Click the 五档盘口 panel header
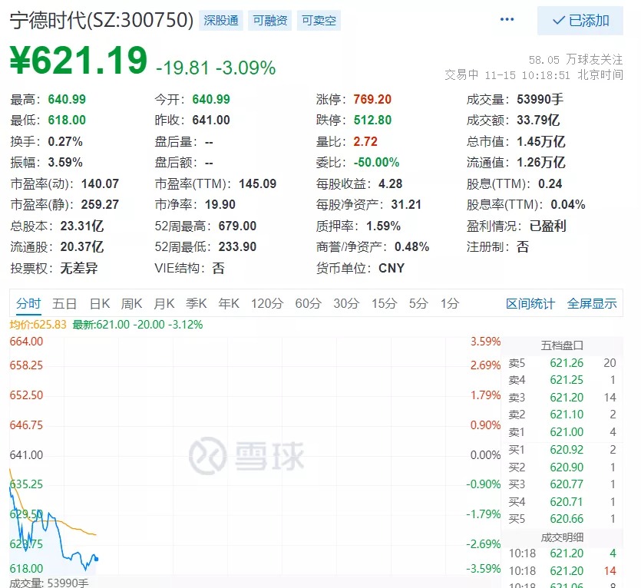 point(562,346)
